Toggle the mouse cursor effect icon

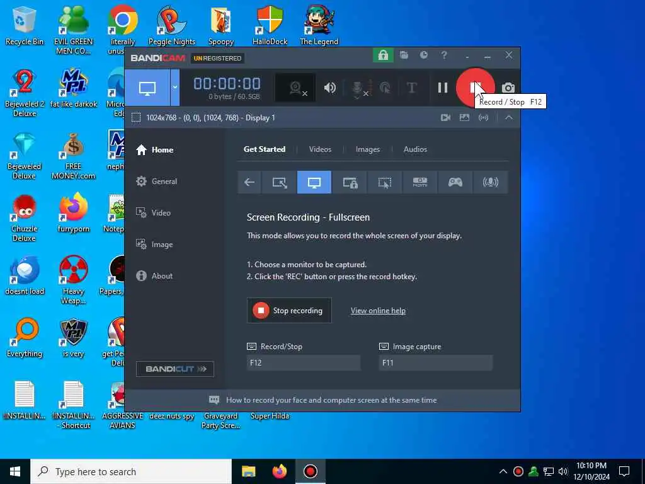[385, 88]
